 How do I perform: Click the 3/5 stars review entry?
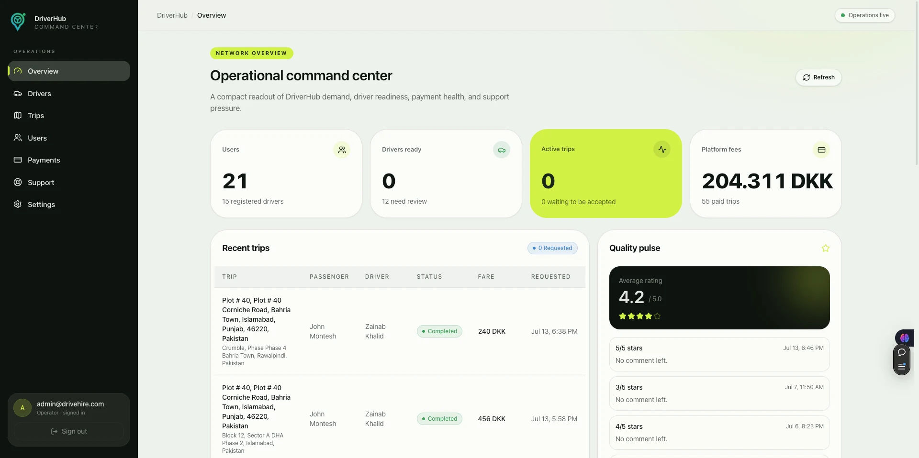(719, 393)
